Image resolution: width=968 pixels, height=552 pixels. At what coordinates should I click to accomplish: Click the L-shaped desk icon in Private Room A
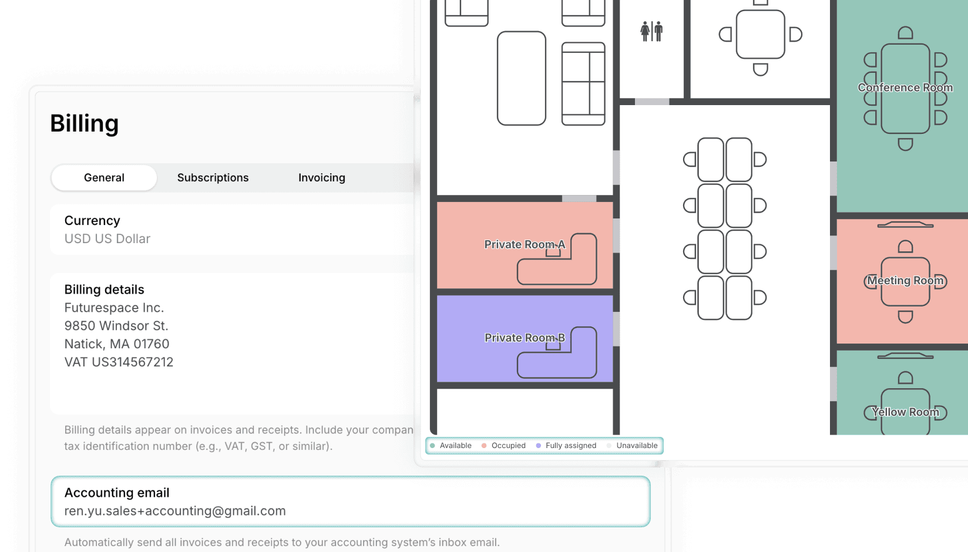(557, 259)
